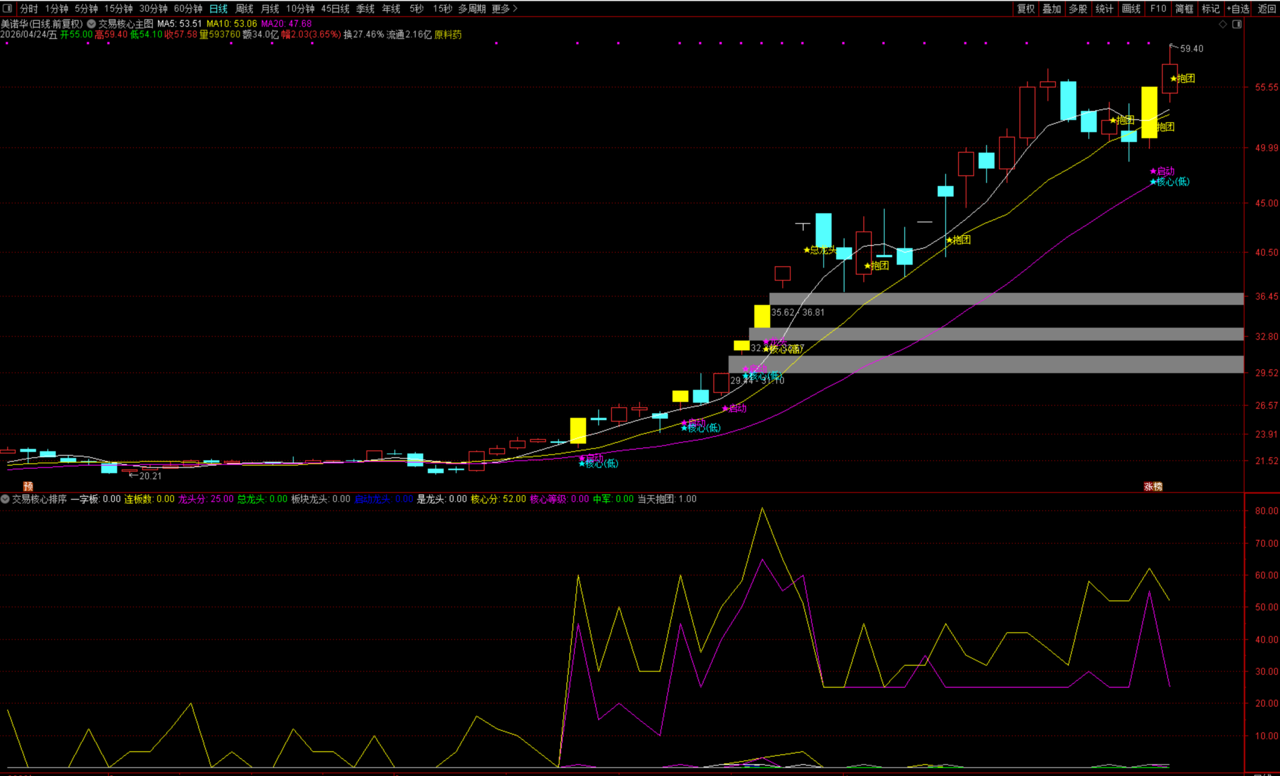Click the diamond icon above the price axis

(1222, 24)
